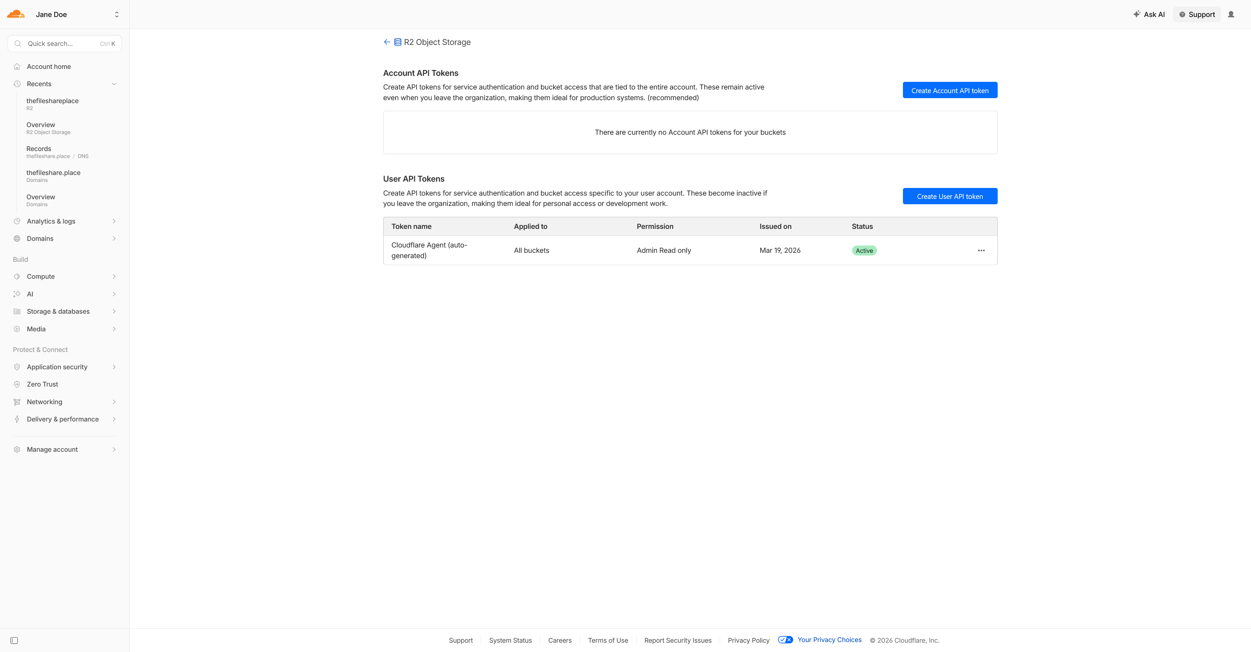Open the Delivery & performance menu item
Screen dimensions: 1251x652
coord(64,419)
